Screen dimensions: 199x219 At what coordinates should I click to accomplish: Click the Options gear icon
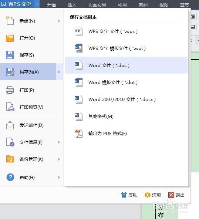coord(148,195)
